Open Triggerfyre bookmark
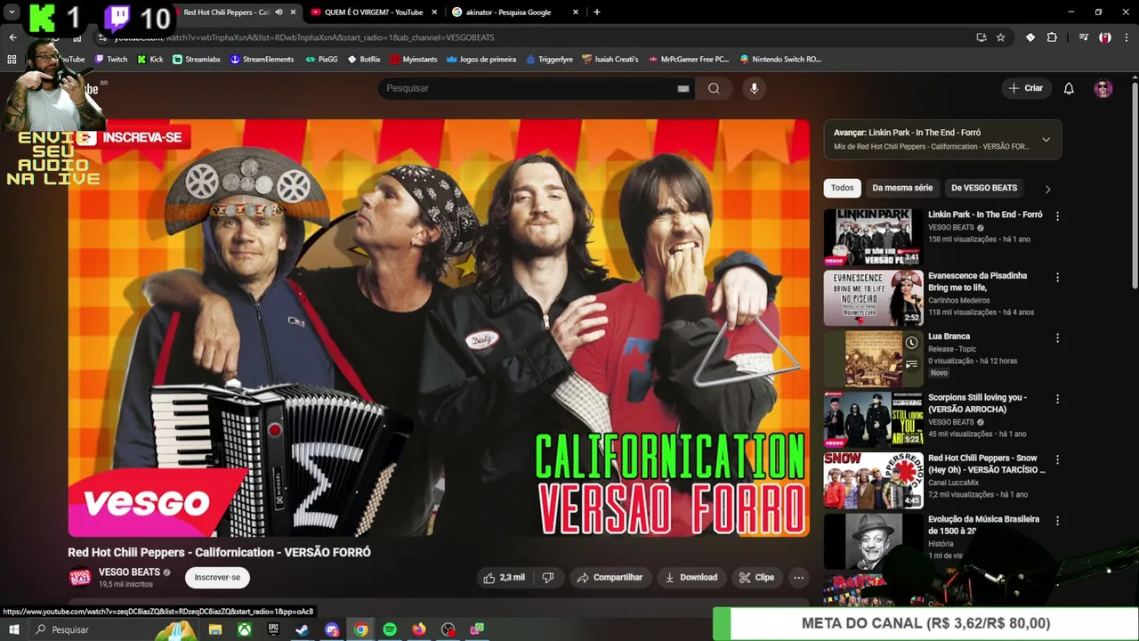This screenshot has height=641, width=1139. (549, 60)
